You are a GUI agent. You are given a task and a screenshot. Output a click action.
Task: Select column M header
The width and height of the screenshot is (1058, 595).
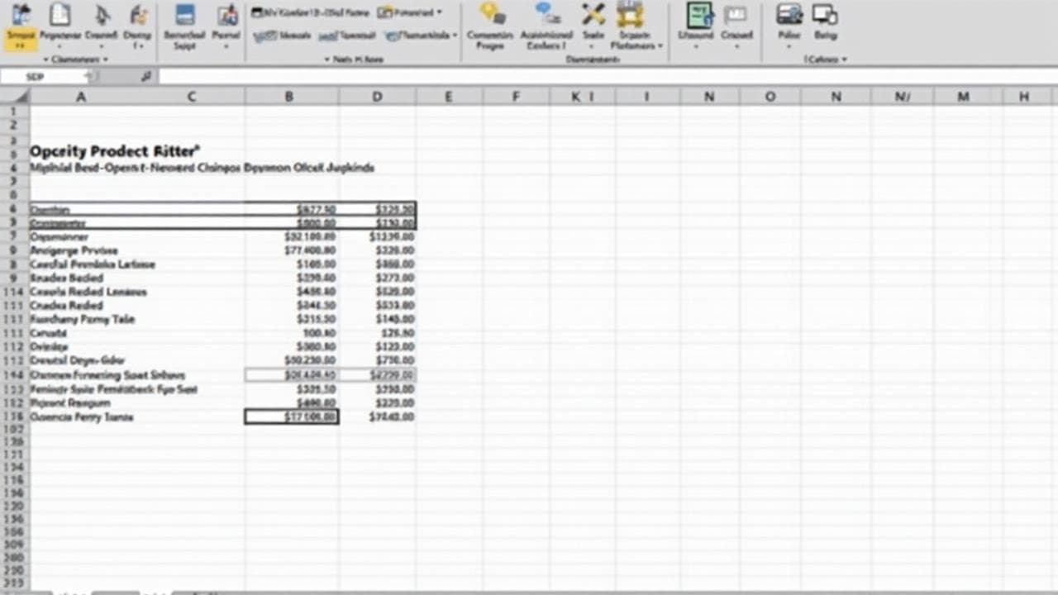coord(963,97)
